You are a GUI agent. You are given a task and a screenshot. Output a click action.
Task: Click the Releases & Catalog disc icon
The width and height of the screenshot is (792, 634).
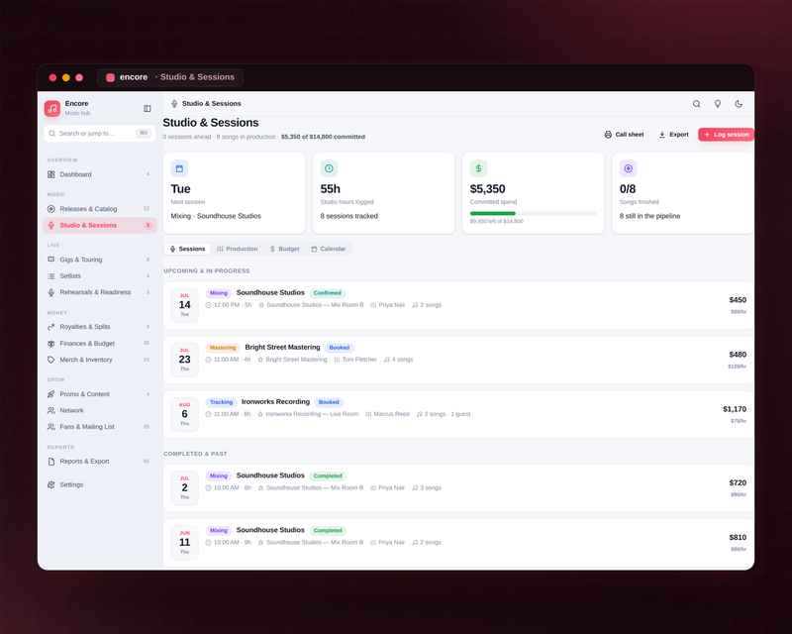[51, 209]
